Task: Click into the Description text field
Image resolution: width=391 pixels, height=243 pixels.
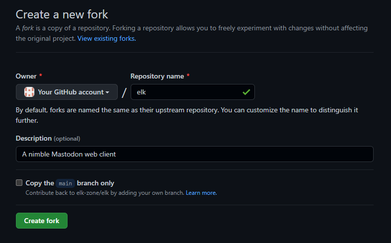Action: point(194,154)
